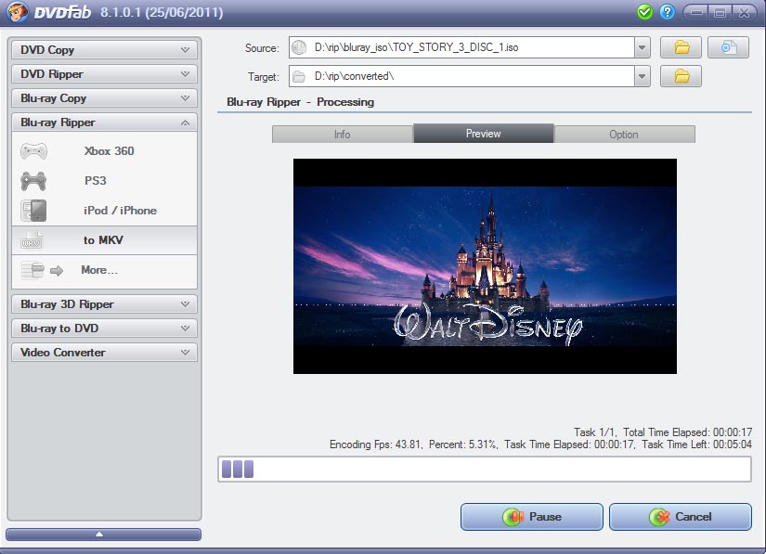Expand the DVD Ripper section
766x554 pixels.
tap(104, 74)
